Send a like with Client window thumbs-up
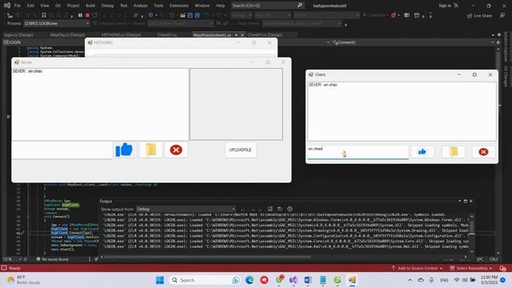Screen dimensions: 512x288 pos(422,151)
